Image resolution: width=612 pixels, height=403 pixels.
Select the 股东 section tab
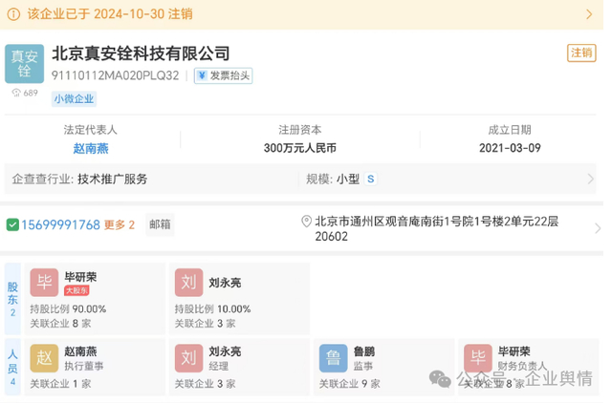[x=12, y=298]
